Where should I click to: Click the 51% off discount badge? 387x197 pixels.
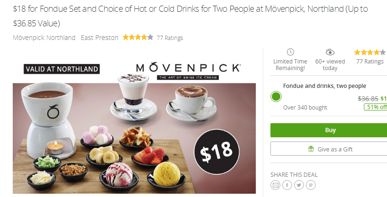(375, 107)
